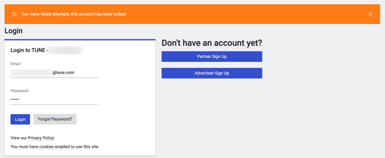Click the info icon in the orange alert

tap(14, 14)
